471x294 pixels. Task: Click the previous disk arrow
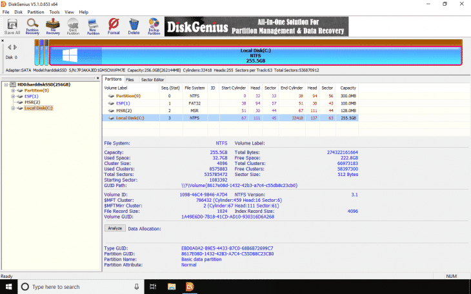(x=8, y=46)
